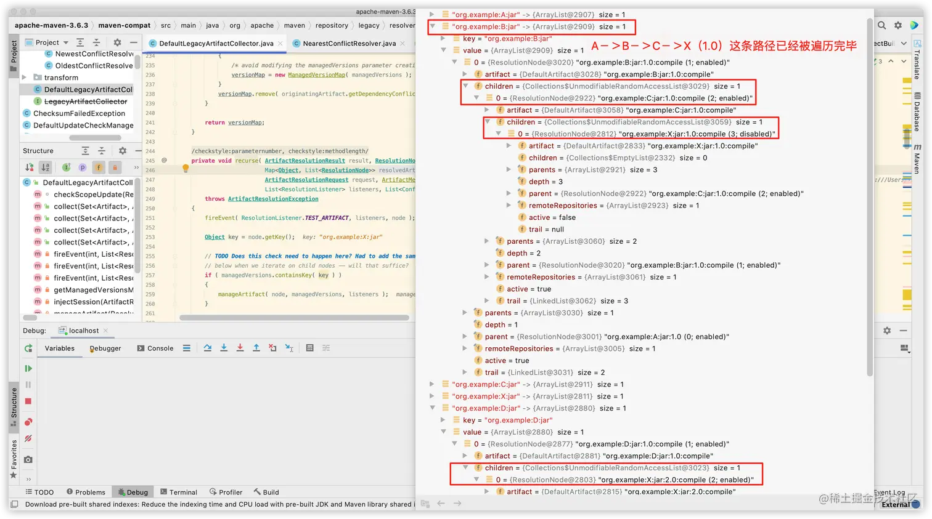Viewport: 932px width, 519px height.
Task: Toggle Show Fields orange f button
Action: click(99, 167)
